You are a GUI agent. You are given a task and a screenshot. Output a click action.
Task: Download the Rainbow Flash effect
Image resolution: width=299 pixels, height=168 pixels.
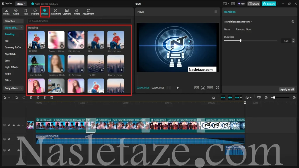click(62, 70)
